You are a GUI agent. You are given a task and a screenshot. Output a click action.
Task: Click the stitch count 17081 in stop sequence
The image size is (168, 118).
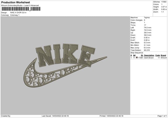pyautogui.click(x=141, y=58)
